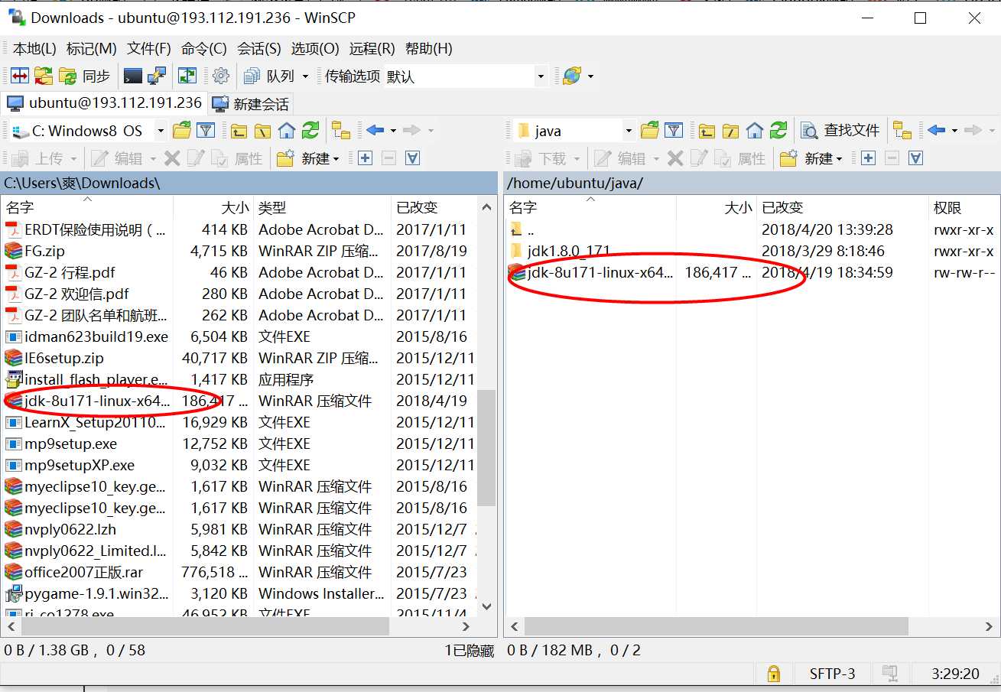Click the SFTP-3 protocol status entry
Screen dimensions: 1001x692
[x=832, y=674]
